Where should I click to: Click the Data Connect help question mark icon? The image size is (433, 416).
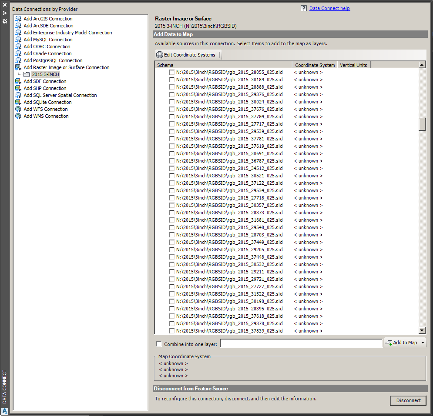tap(303, 8)
